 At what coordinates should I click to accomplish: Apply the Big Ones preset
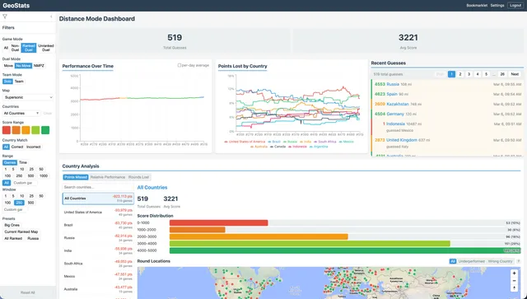12,225
